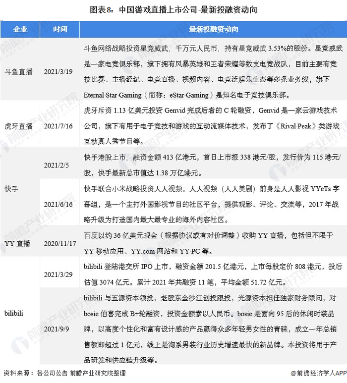Viewport: 347px width, 383px height.
Task: Select the '斗鱼直播' company cell
Action: pos(18,72)
